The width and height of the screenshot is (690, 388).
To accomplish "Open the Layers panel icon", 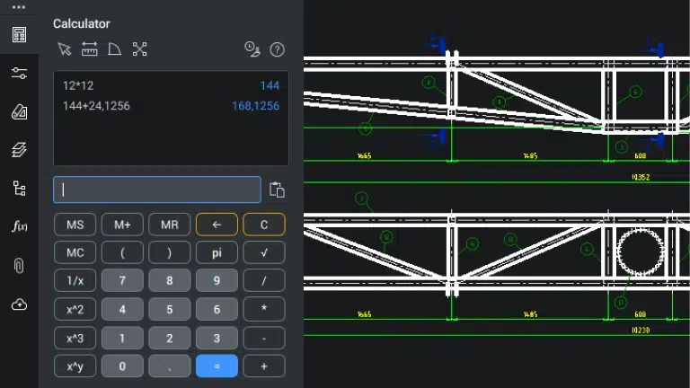I will pyautogui.click(x=19, y=150).
